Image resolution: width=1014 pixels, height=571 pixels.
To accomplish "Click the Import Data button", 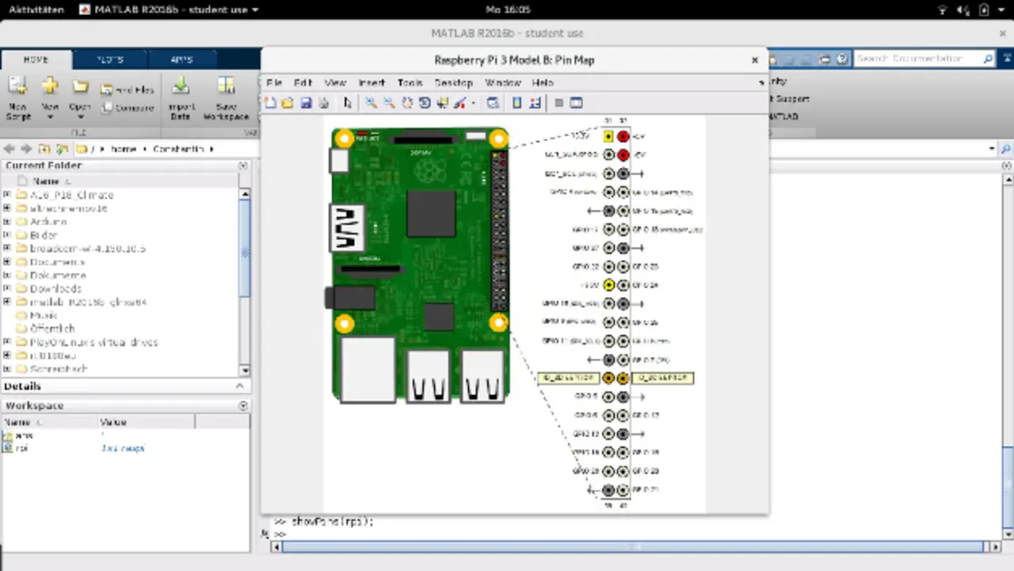I will point(181,98).
